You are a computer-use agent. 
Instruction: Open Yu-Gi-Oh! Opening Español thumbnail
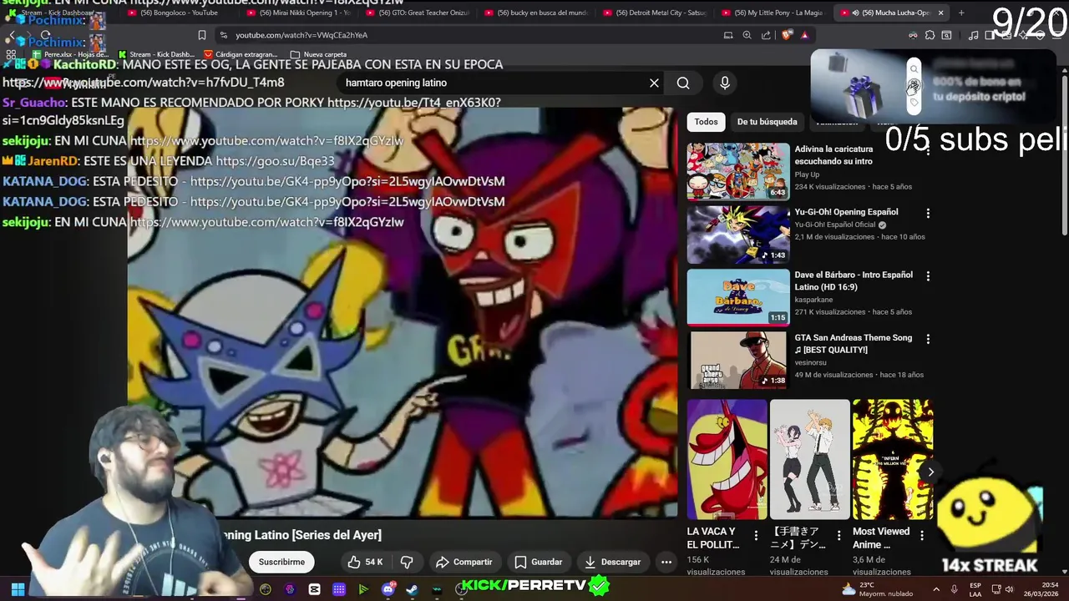click(x=738, y=235)
